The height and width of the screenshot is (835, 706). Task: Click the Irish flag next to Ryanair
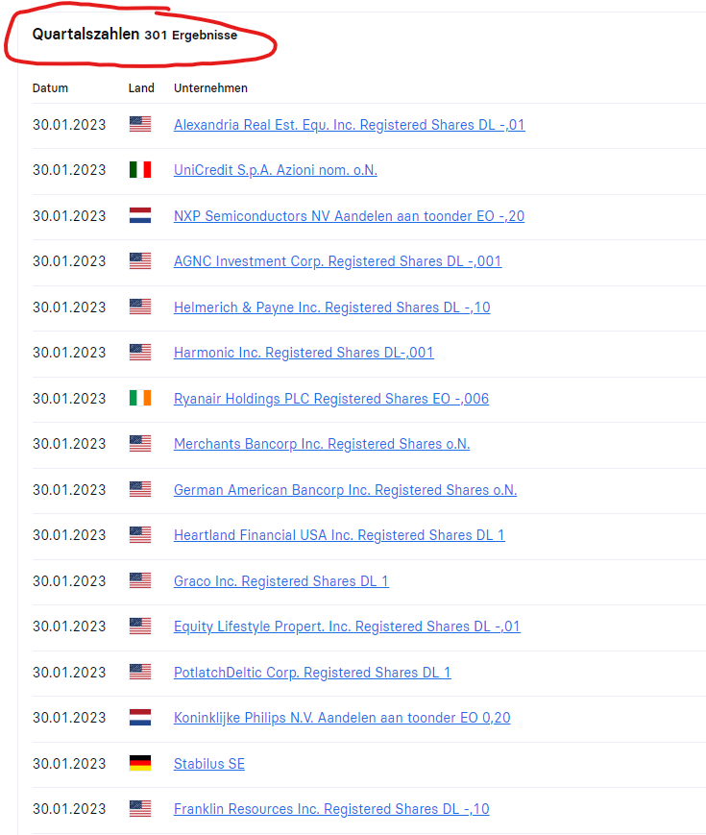point(140,398)
